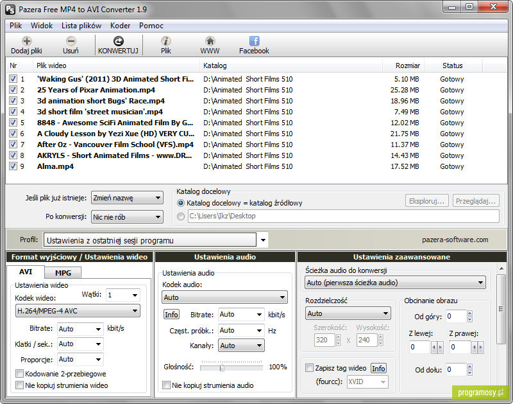
Task: Open the Widok menu
Action: click(x=42, y=26)
